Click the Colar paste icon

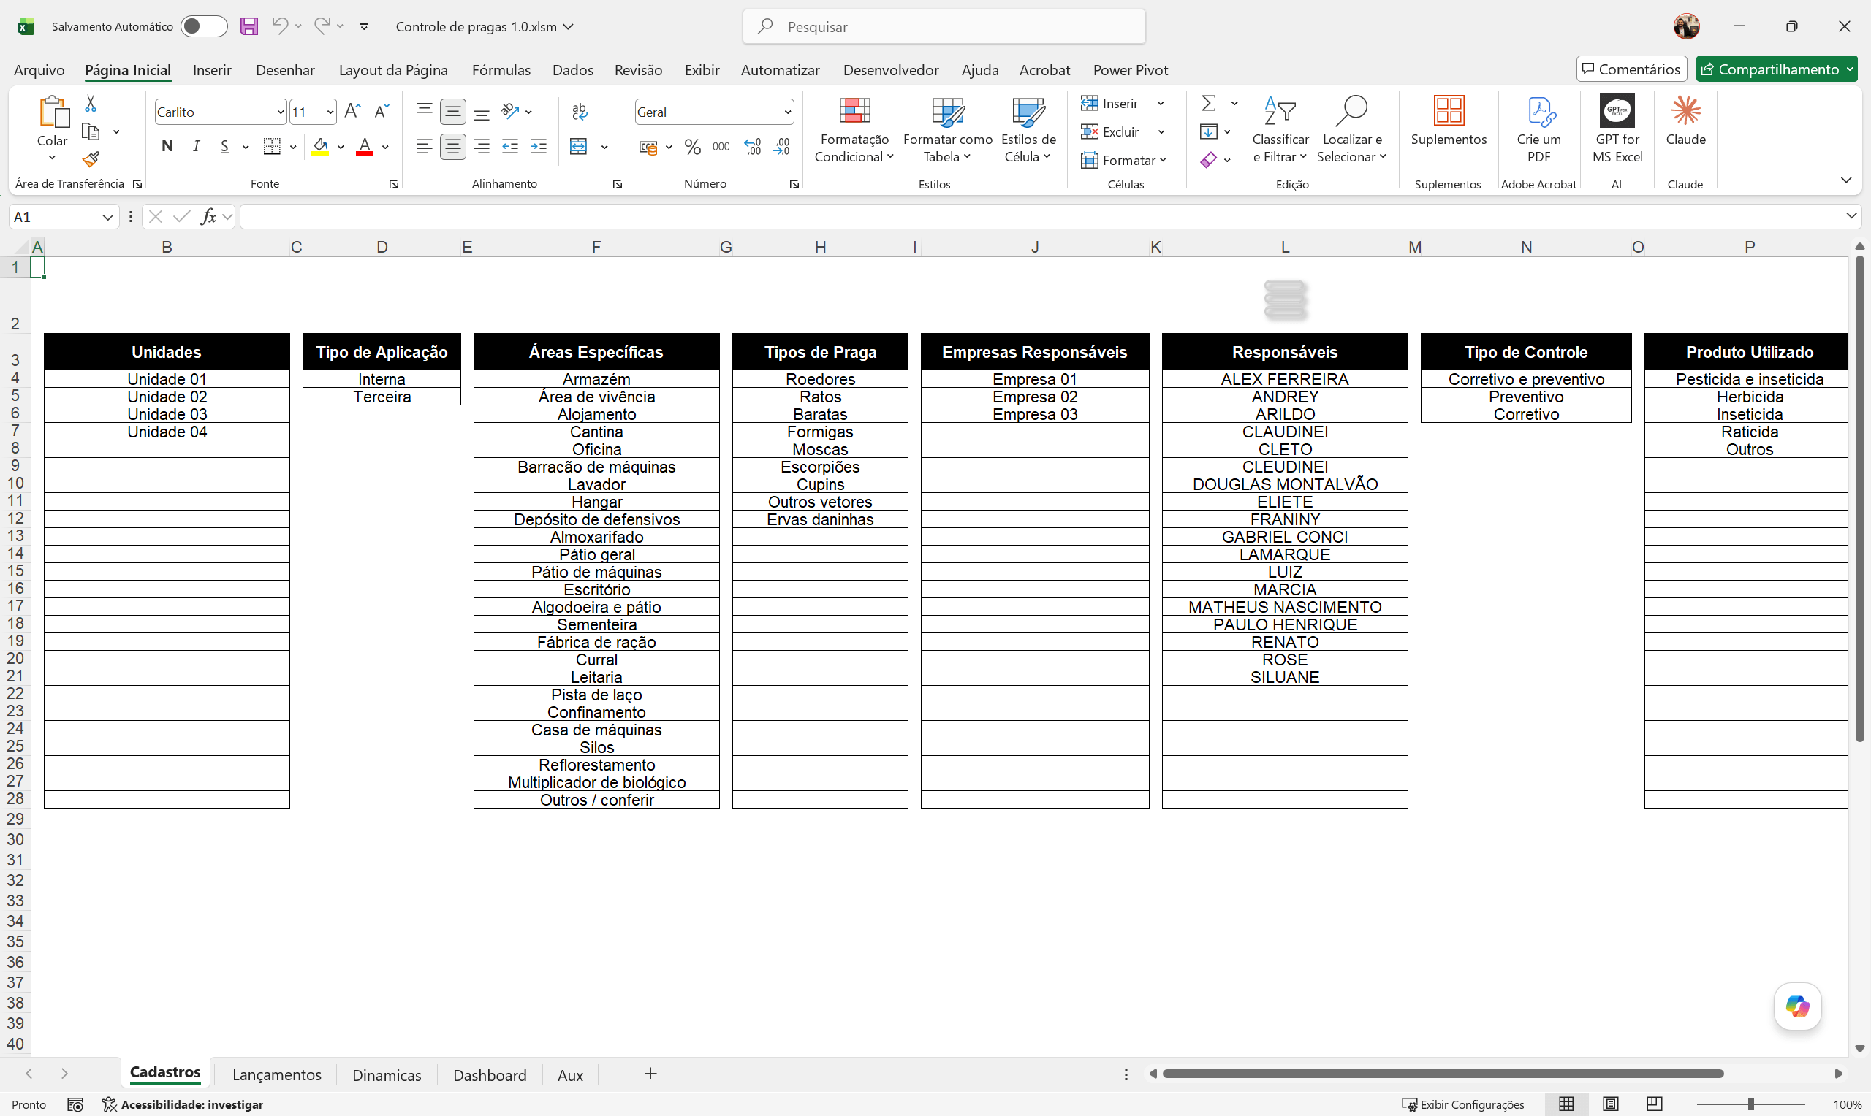pos(53,112)
